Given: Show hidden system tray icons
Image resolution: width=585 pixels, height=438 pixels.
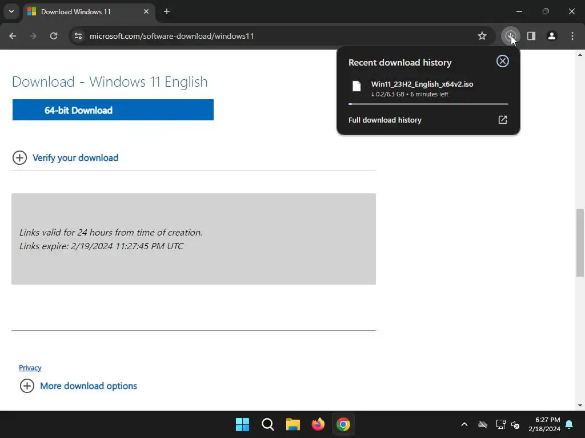Looking at the screenshot, I should point(464,424).
